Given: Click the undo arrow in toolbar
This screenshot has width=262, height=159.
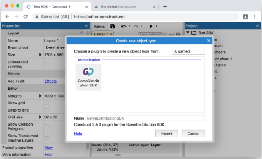Looking at the screenshot, I should tap(124, 26).
